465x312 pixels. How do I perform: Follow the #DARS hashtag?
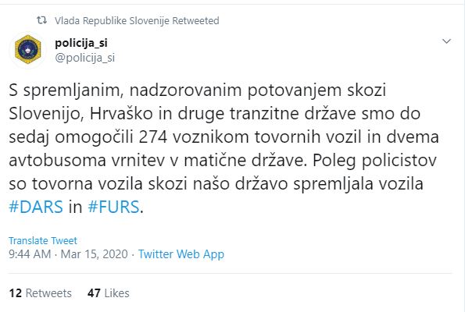click(x=36, y=207)
